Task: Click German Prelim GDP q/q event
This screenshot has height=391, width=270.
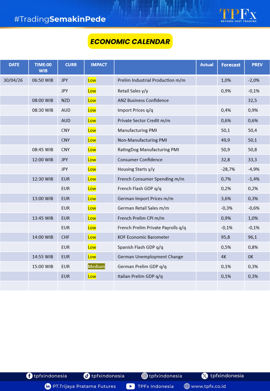Action: (142, 266)
